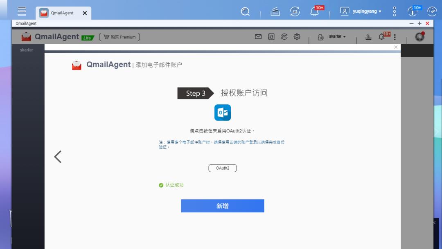The width and height of the screenshot is (442, 249).
Task: Click the OAuth2 authentication button
Action: [222, 168]
